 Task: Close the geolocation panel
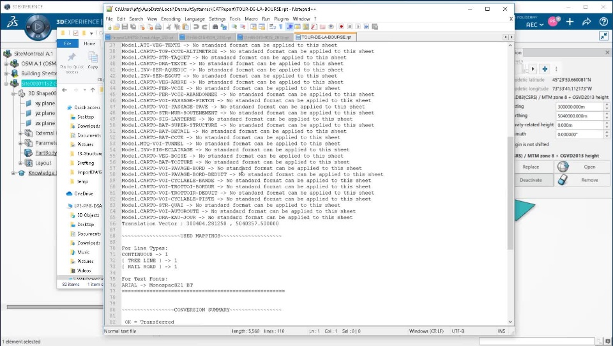[x=607, y=52]
